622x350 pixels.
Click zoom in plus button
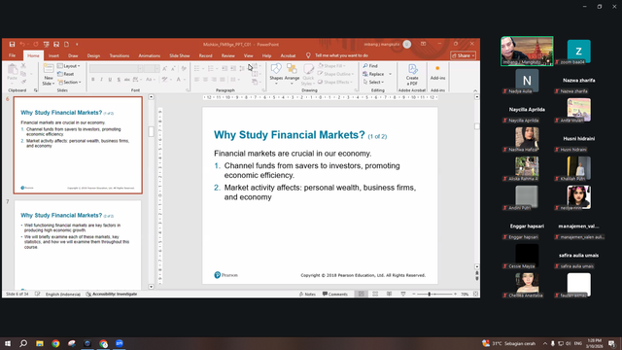pos(456,294)
